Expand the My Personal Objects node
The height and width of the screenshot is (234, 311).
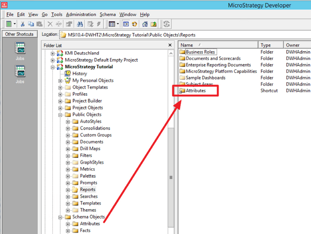(x=60, y=81)
